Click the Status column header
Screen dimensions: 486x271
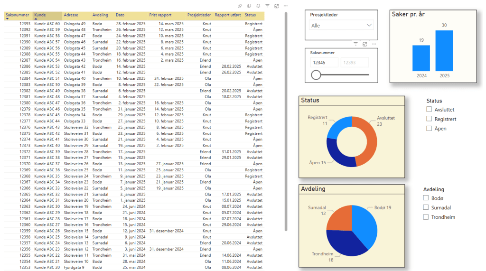click(x=250, y=15)
